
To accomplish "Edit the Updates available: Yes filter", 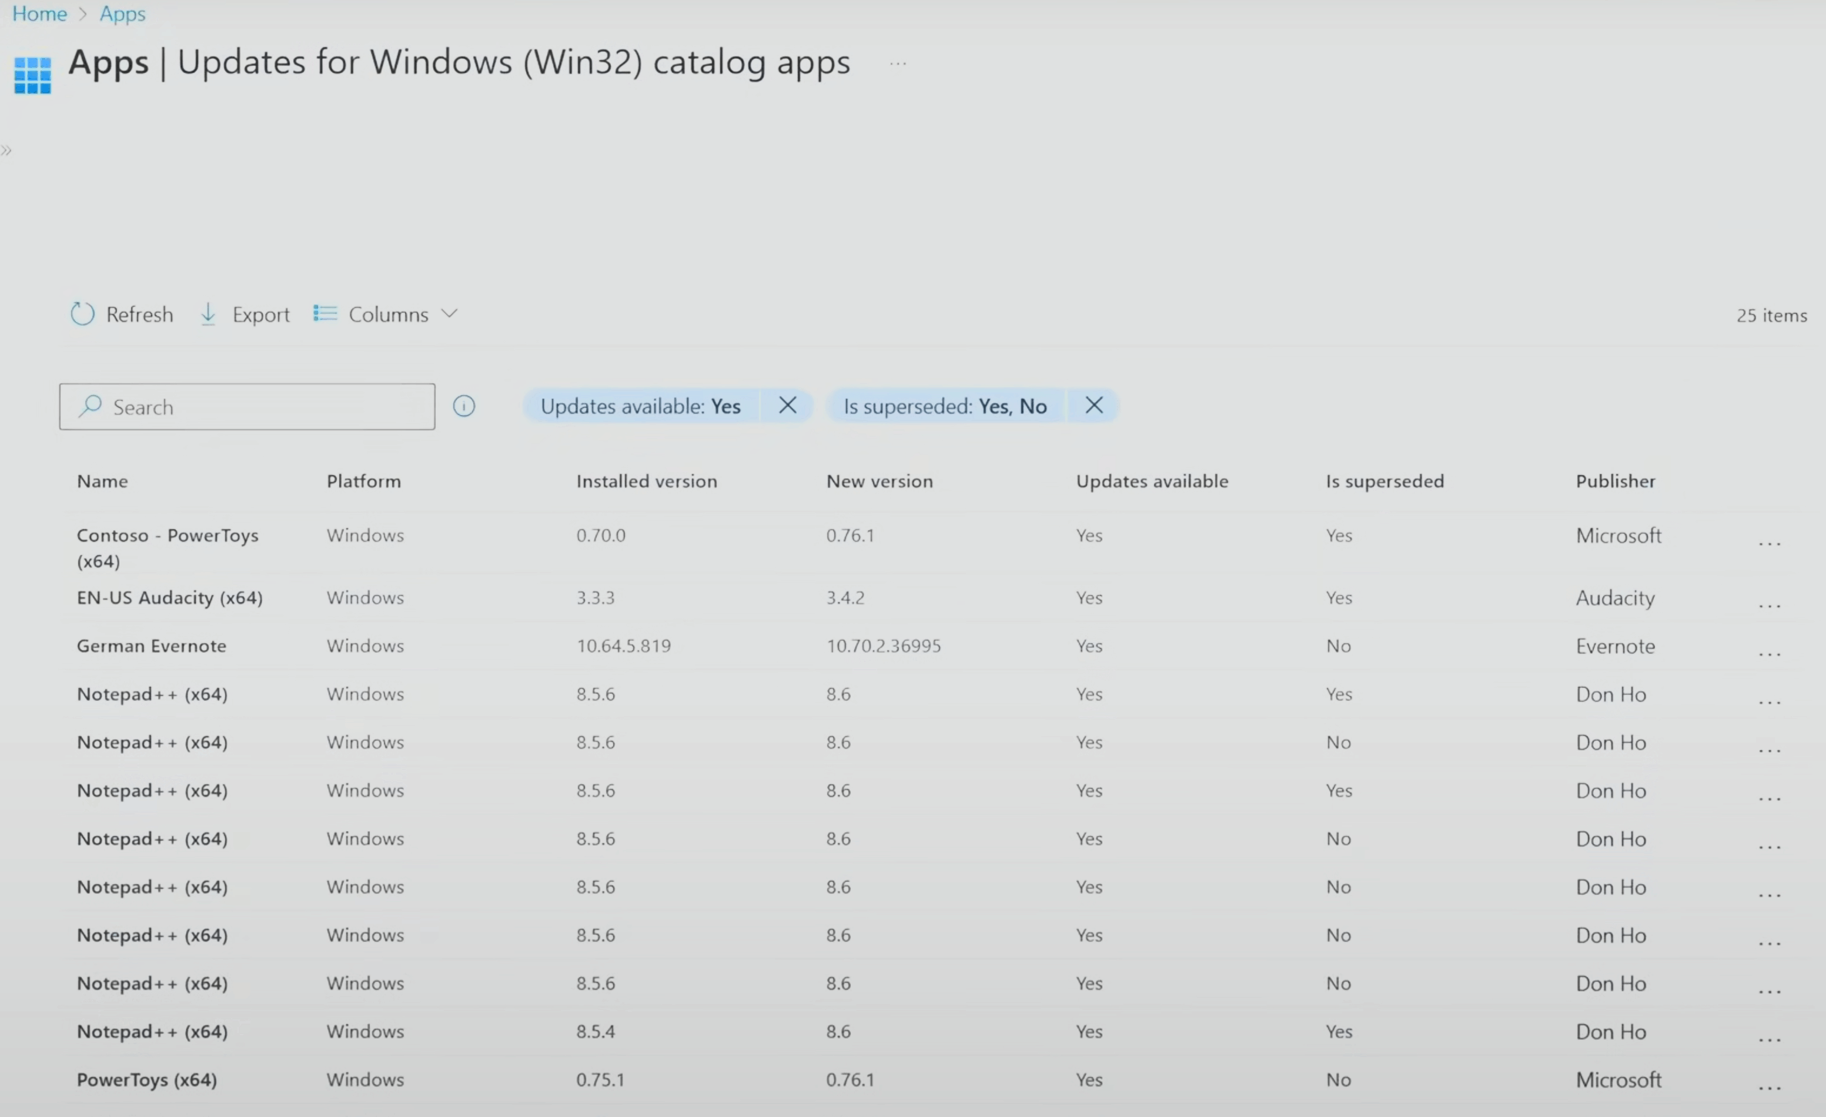I will click(641, 406).
